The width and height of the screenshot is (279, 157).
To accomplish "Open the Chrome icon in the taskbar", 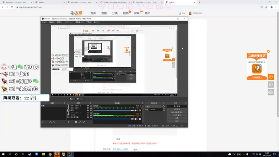I will click(50, 154).
